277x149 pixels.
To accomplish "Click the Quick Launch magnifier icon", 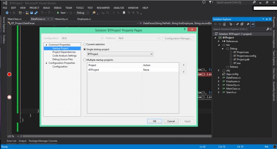I will 254,2.
